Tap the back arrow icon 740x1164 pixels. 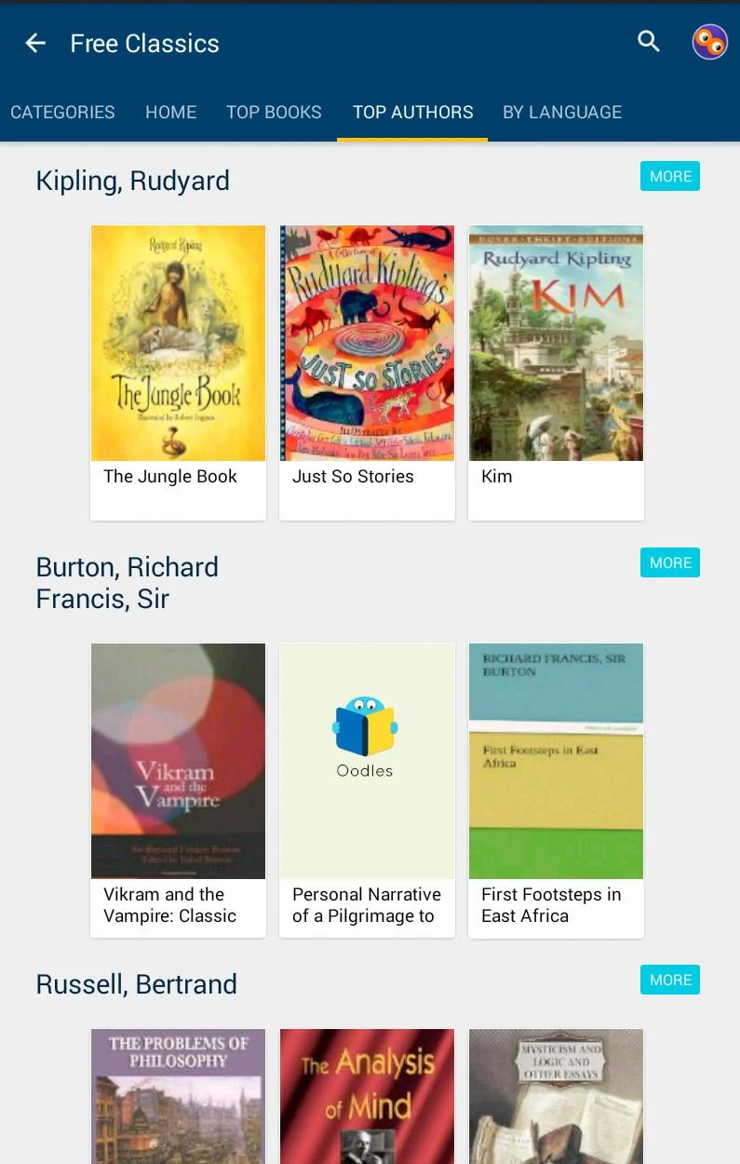coord(35,43)
